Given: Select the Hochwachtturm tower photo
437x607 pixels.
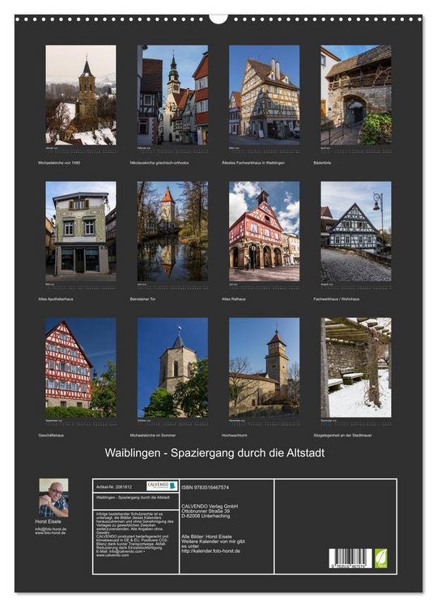Looking at the screenshot, I should point(264,367).
